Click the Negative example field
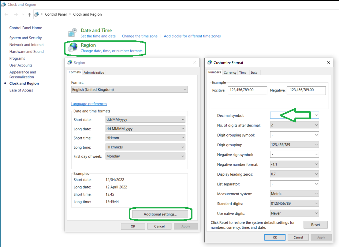The width and height of the screenshot is (339, 247). coord(306,90)
